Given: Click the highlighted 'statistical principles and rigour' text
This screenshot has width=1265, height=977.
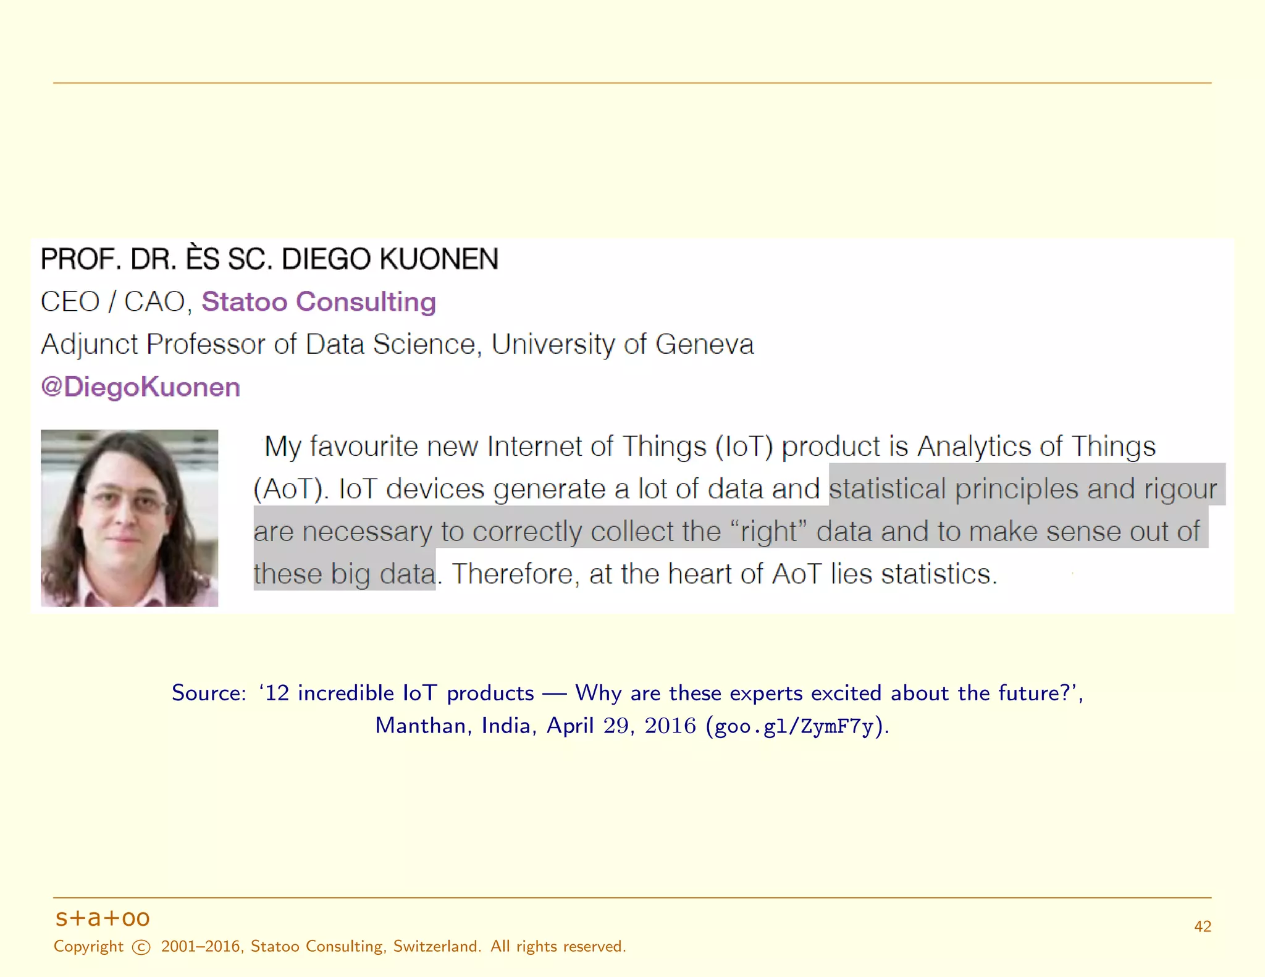Looking at the screenshot, I should pos(1022,489).
